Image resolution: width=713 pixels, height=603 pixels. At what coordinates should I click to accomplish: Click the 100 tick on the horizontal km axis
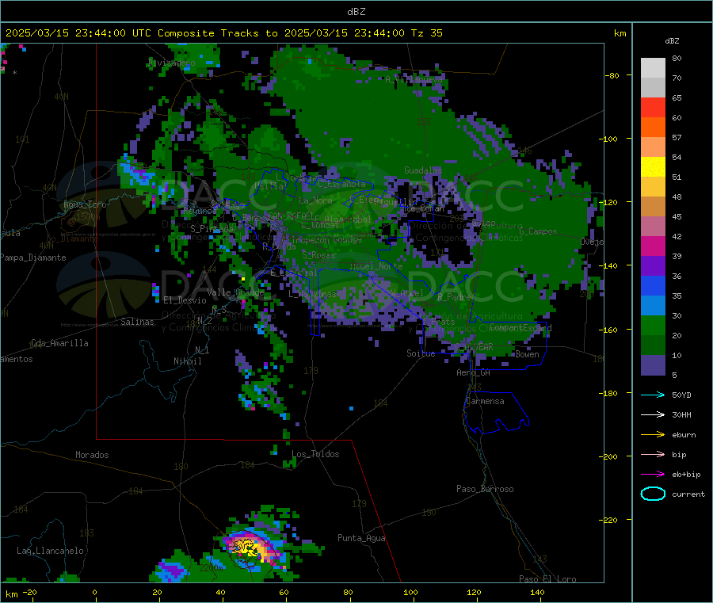[x=410, y=592]
